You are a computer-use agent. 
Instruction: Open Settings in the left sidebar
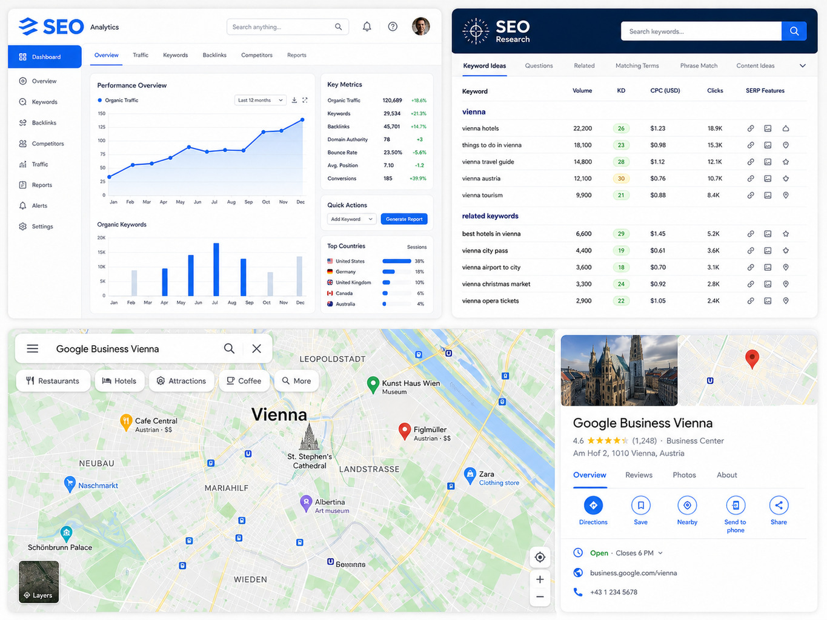click(36, 226)
